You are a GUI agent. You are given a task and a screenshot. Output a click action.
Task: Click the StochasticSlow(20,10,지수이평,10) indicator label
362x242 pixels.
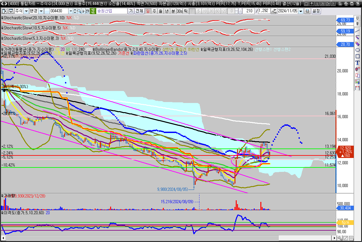coord(34,18)
